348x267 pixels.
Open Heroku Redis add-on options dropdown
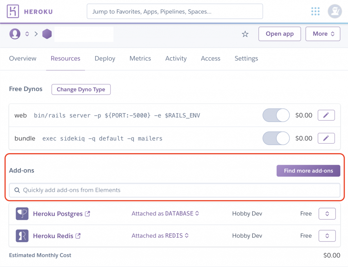pyautogui.click(x=327, y=235)
